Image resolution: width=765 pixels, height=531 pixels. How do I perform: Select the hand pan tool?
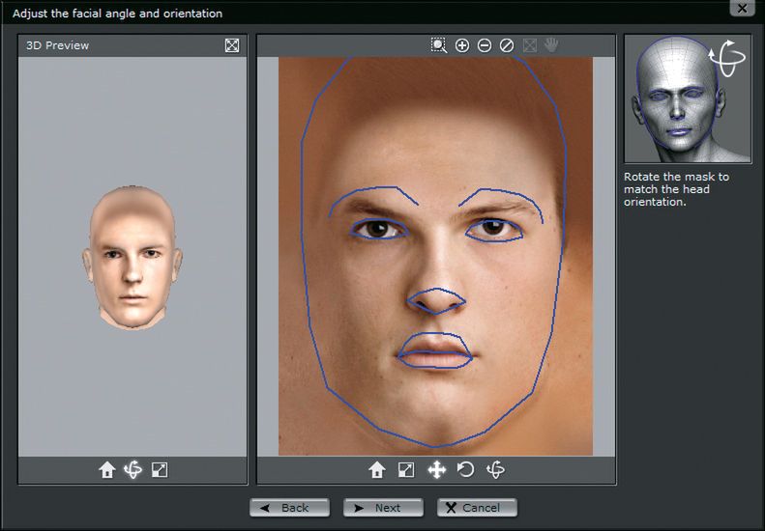click(551, 45)
